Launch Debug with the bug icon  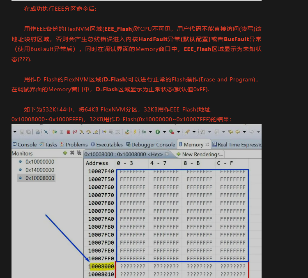(144, 132)
